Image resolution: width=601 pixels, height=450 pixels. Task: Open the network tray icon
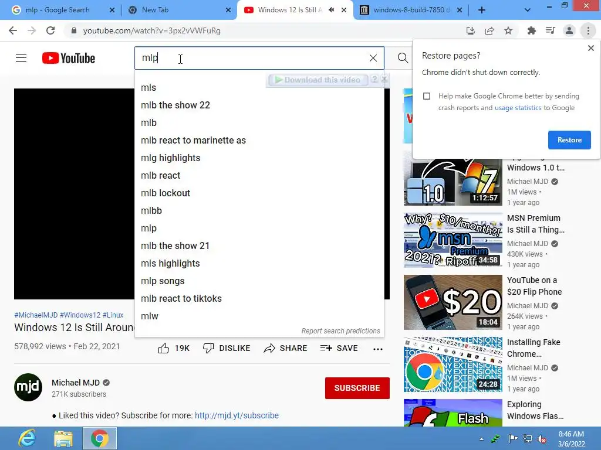click(528, 438)
